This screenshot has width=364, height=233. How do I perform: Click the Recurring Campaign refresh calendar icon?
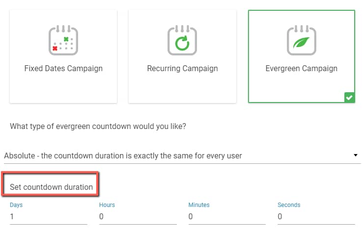(x=182, y=41)
